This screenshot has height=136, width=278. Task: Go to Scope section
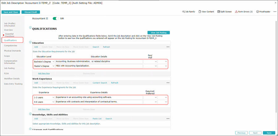(7, 56)
